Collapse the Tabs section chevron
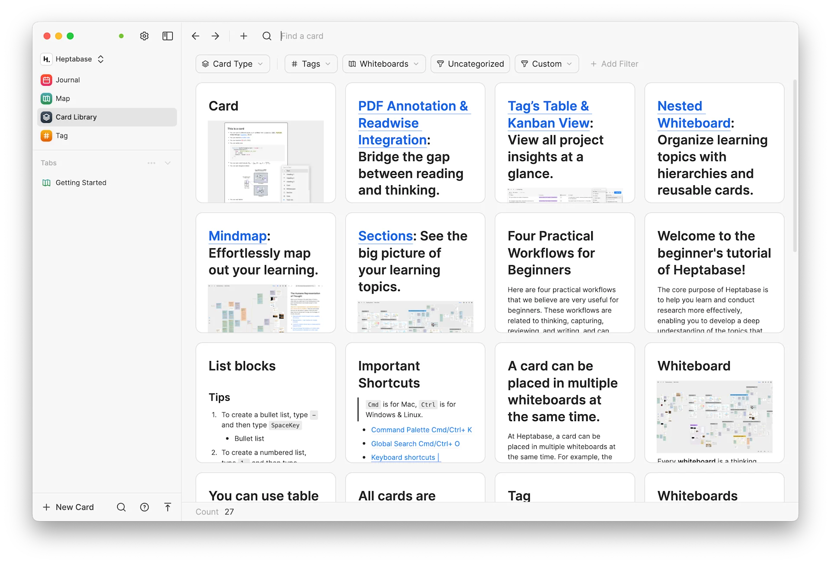The height and width of the screenshot is (564, 831). 168,163
